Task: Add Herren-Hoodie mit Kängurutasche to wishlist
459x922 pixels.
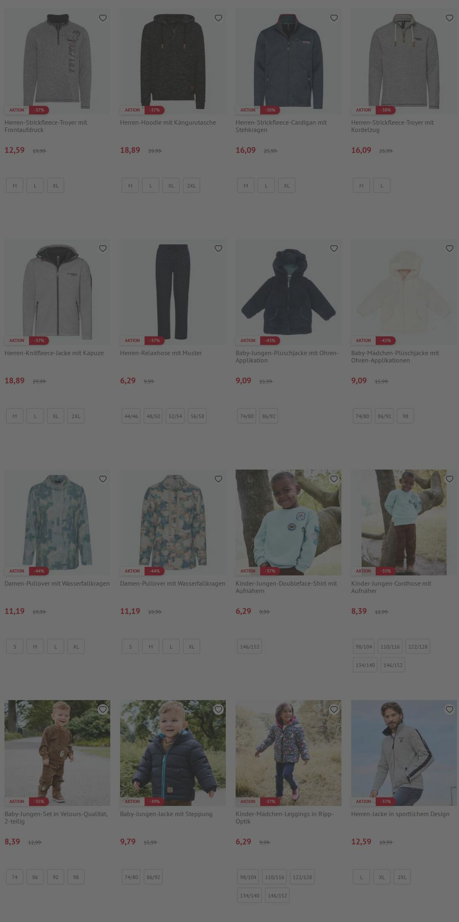Action: point(218,18)
